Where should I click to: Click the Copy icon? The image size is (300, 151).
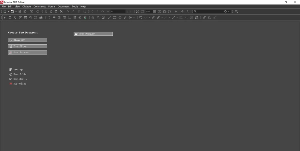point(51,11)
